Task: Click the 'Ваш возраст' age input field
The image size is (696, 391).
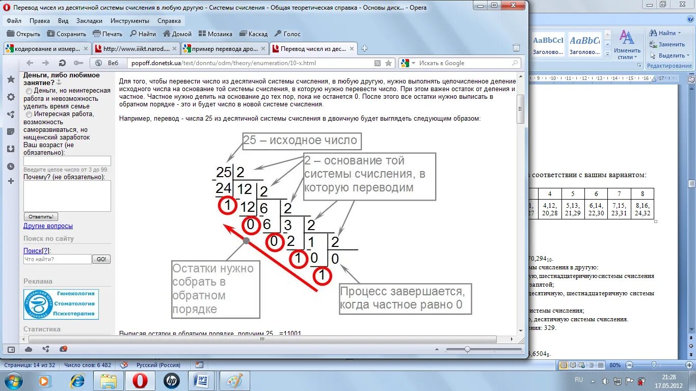Action: [67, 161]
